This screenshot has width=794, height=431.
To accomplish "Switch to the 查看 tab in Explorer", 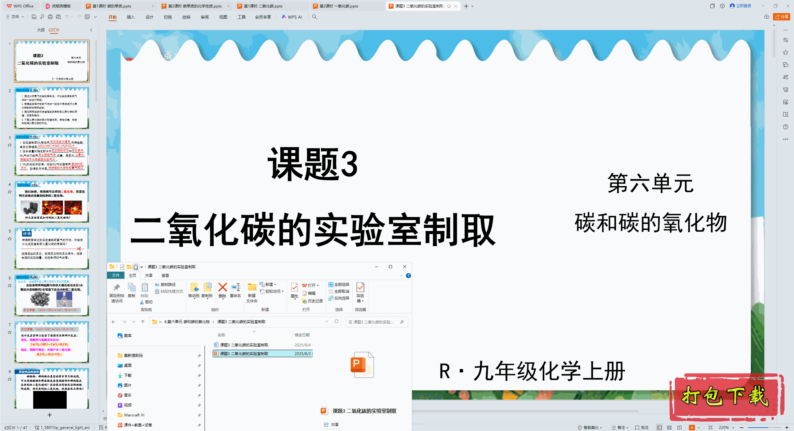I will [x=165, y=275].
